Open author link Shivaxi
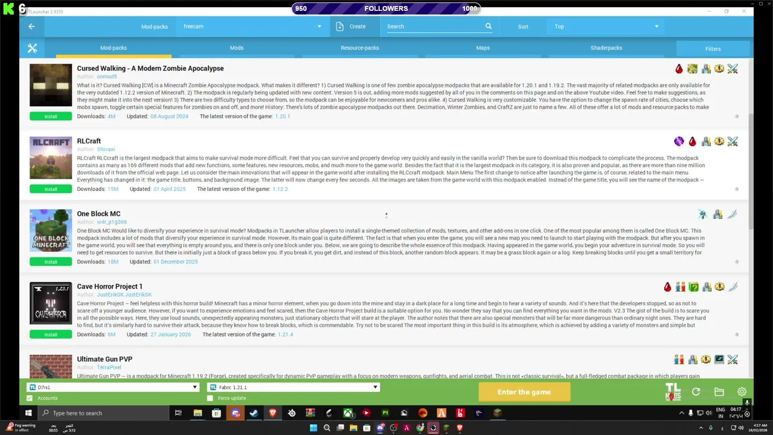 (x=106, y=149)
